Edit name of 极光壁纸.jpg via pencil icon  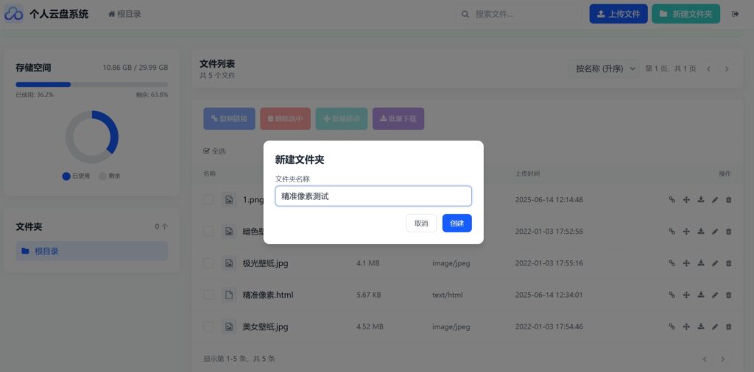pos(714,263)
